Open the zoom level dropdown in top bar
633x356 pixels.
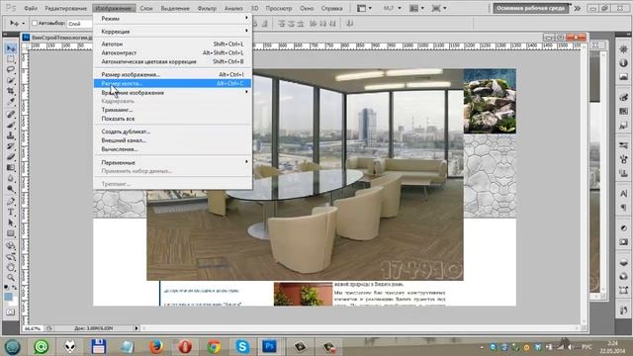point(392,8)
